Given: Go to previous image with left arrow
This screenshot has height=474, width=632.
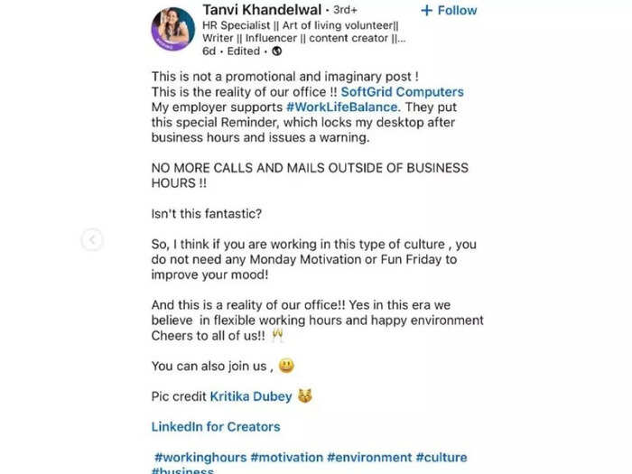Looking at the screenshot, I should (92, 240).
